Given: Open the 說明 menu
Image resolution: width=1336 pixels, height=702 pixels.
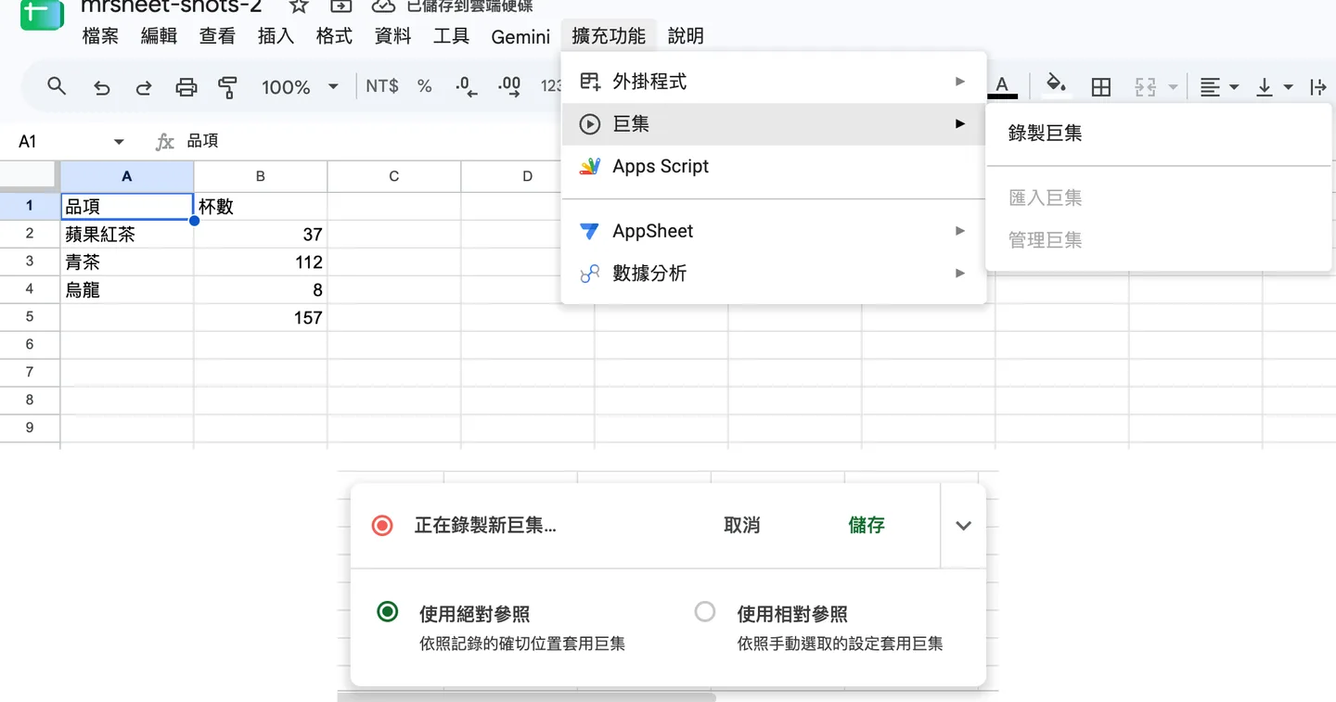Looking at the screenshot, I should click(x=686, y=36).
